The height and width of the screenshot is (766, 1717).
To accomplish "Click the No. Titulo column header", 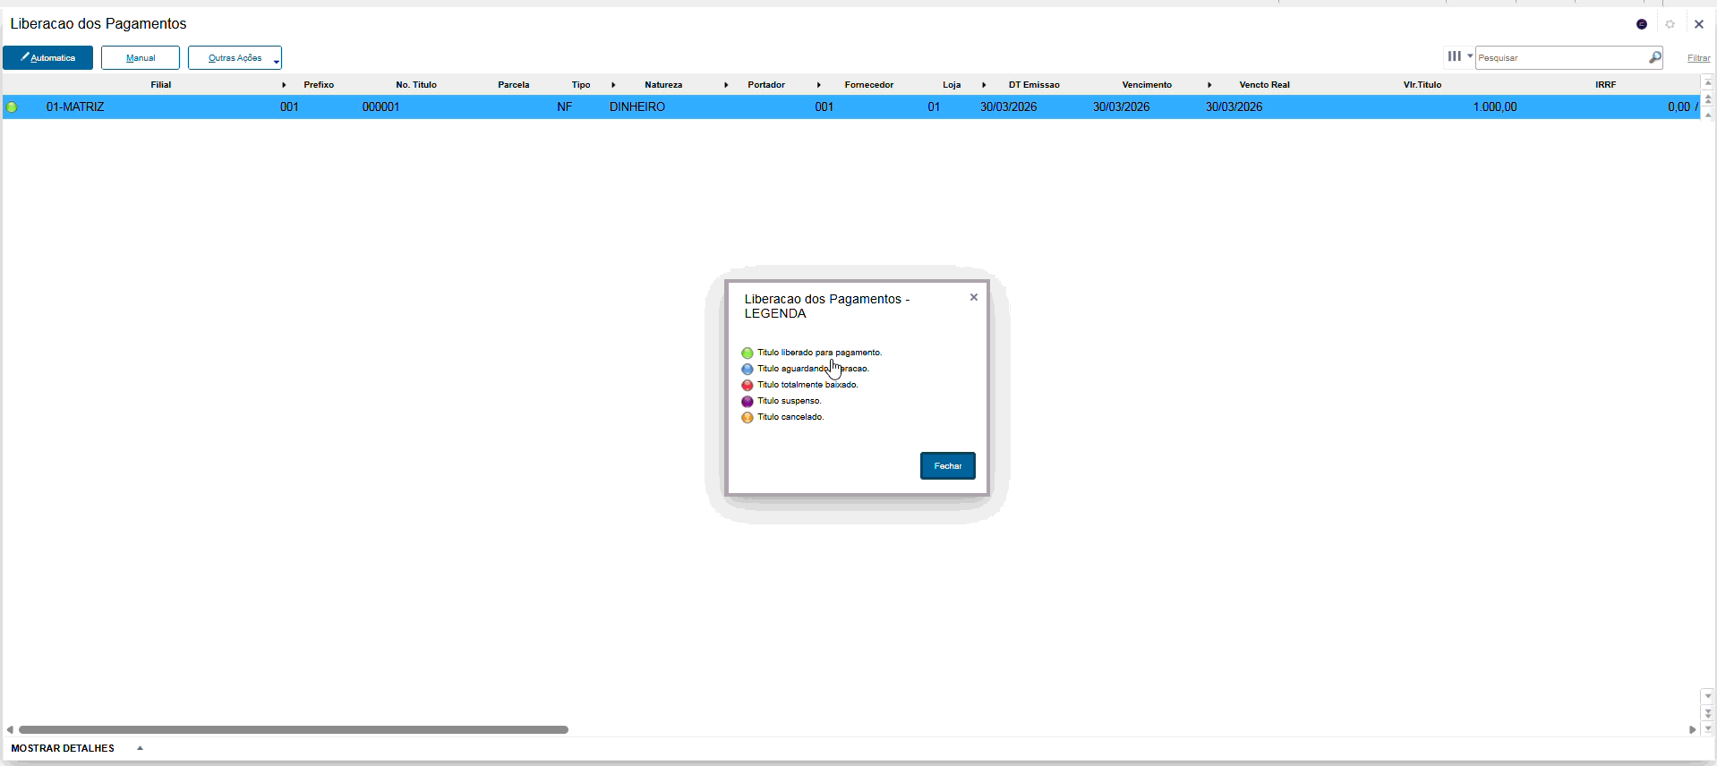I will (416, 84).
